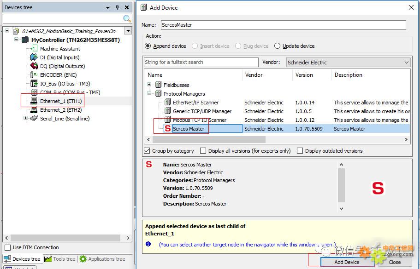
Task: Select the Update device radio button
Action: (x=277, y=46)
